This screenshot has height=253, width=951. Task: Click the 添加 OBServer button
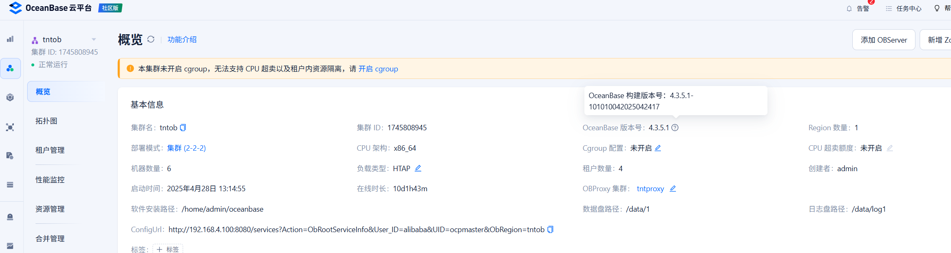[x=884, y=40]
